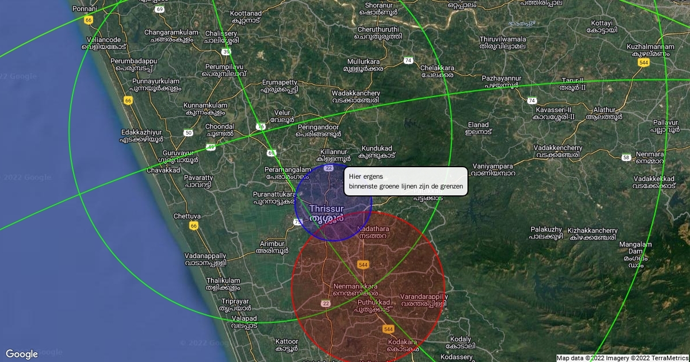
Task: Click the route 66 shield near Chettuva
Action: point(194,226)
